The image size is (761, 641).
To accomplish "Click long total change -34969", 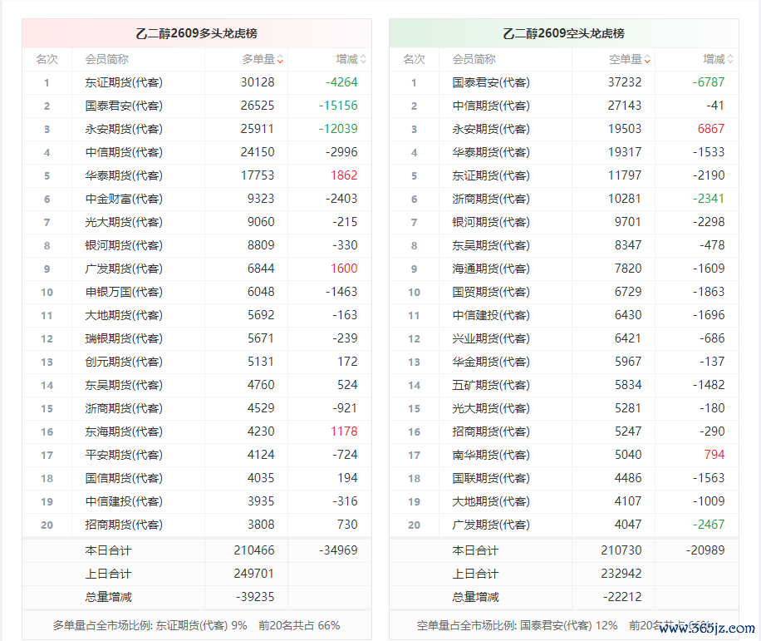I will coord(338,550).
